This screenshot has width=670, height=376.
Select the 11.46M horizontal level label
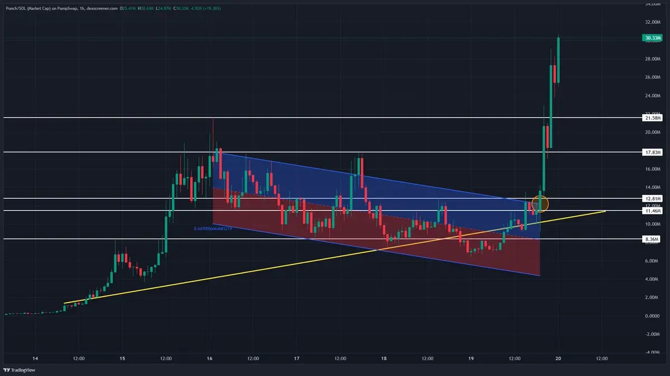652,211
